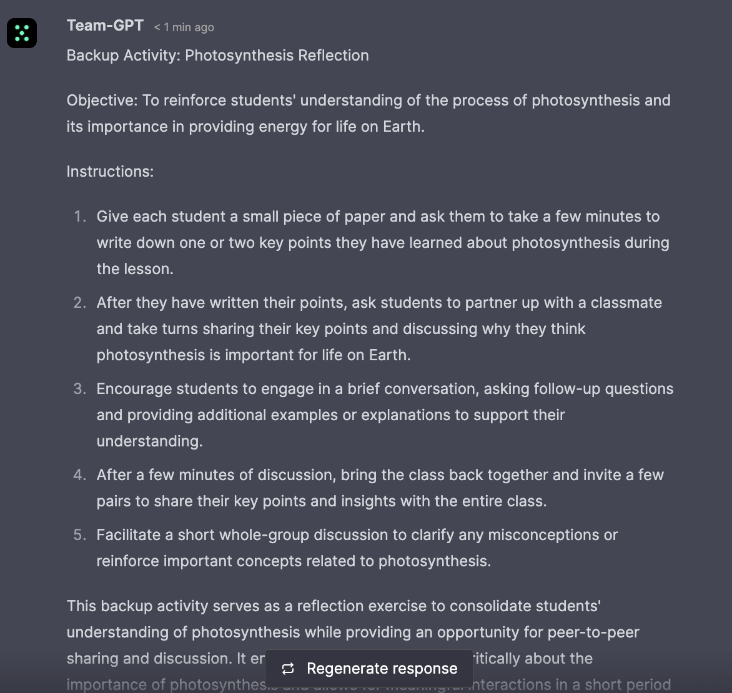This screenshot has width=732, height=693.
Task: Click the list number 1 marker
Action: click(x=79, y=217)
